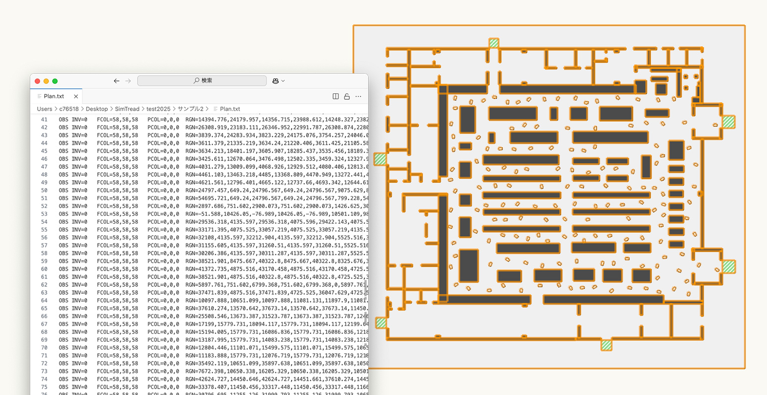This screenshot has width=767, height=395.
Task: Click the search command center field
Action: [x=202, y=80]
